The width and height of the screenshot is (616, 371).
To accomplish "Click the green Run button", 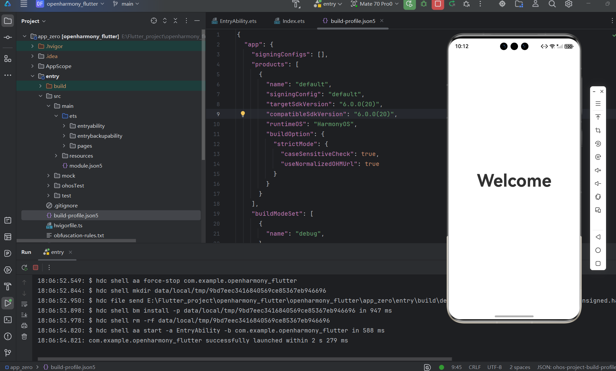I will (410, 4).
